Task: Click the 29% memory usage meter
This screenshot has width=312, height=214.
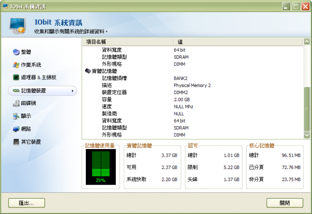Action: coord(101,167)
